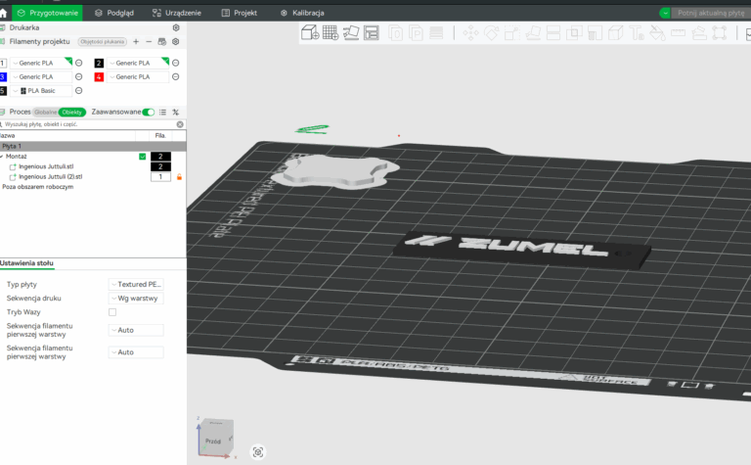Click the Potnij aktualną płytę button

pos(711,13)
